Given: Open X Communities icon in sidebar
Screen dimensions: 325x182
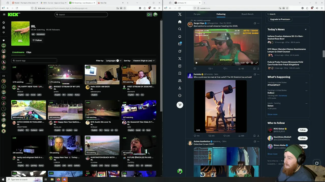Looking at the screenshot, I should coord(180,81).
